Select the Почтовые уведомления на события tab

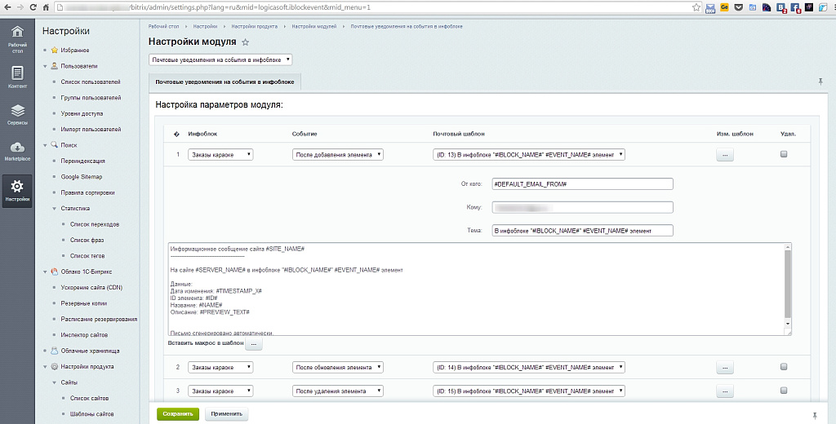point(225,82)
